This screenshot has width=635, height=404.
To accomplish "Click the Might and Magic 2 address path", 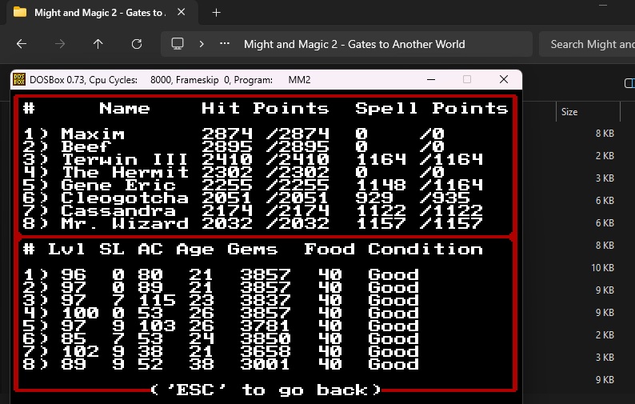I will coord(354,44).
